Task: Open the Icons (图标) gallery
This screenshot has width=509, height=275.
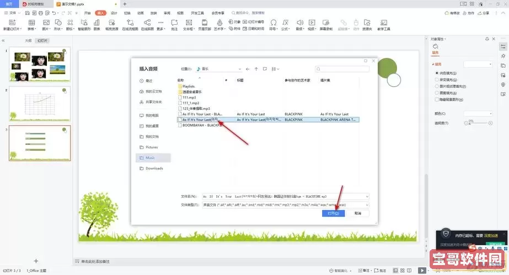Action: coord(70,23)
